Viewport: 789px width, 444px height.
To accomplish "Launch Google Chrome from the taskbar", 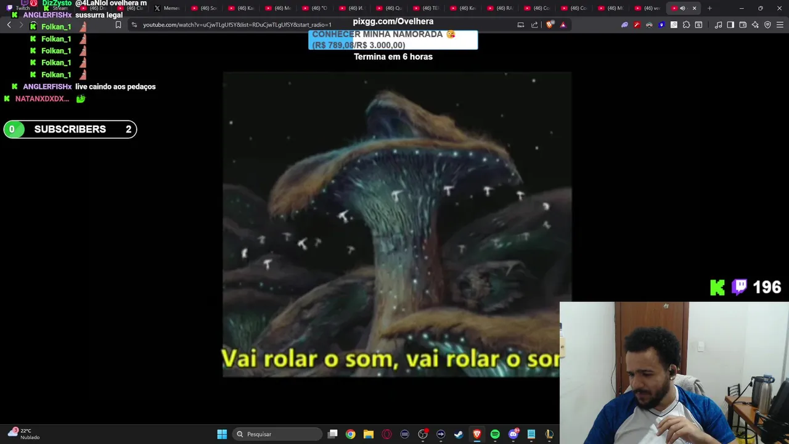I will click(350, 434).
